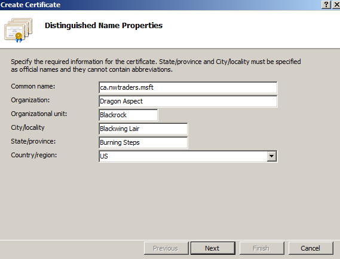Click the Distinguished Name Properties heading
340x259 pixels.
[x=103, y=26]
